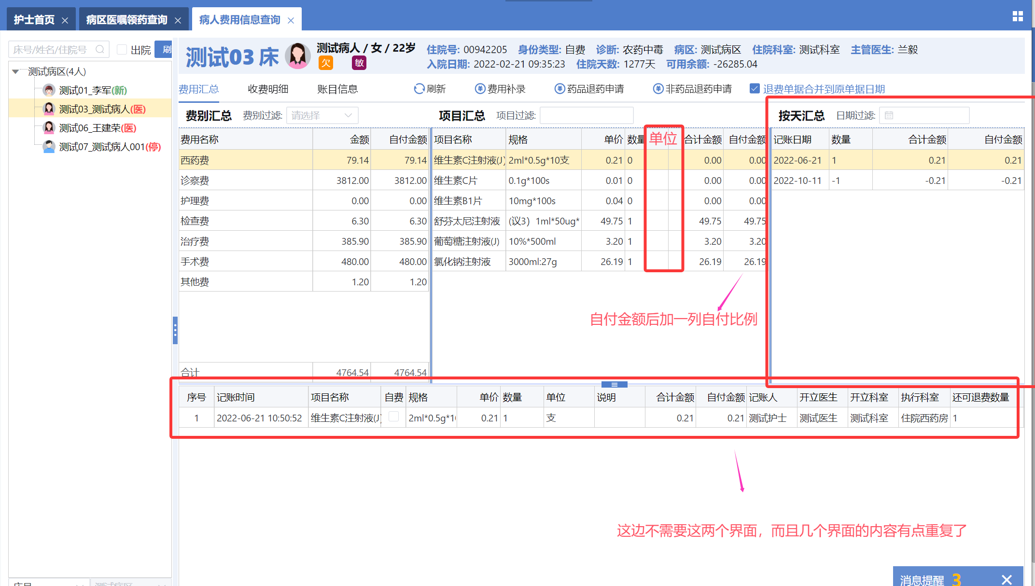Image resolution: width=1035 pixels, height=586 pixels.
Task: Uncheck 退费单据合并到原单据日期 checkbox
Action: [x=755, y=88]
